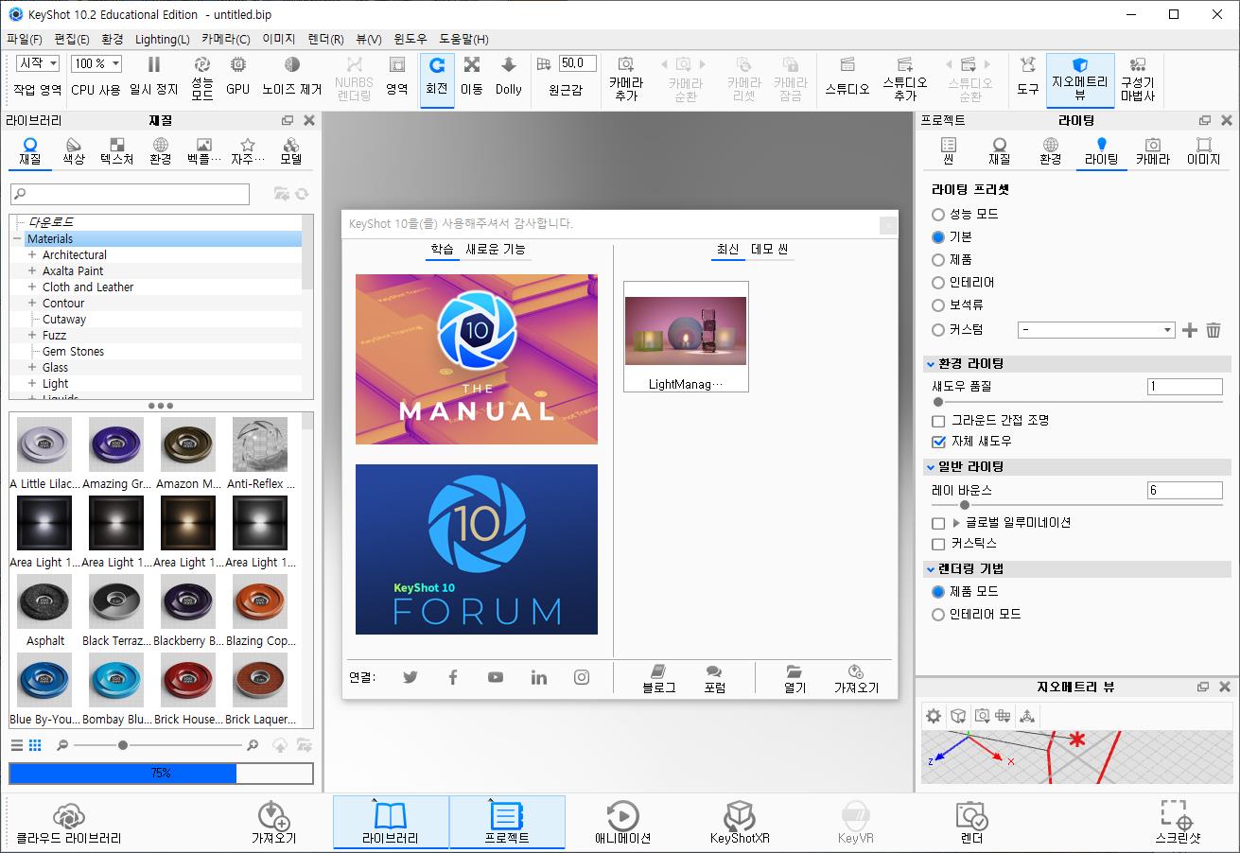Enable 글로벌 일루미네이션 checkbox
This screenshot has width=1240, height=853.
tap(938, 523)
